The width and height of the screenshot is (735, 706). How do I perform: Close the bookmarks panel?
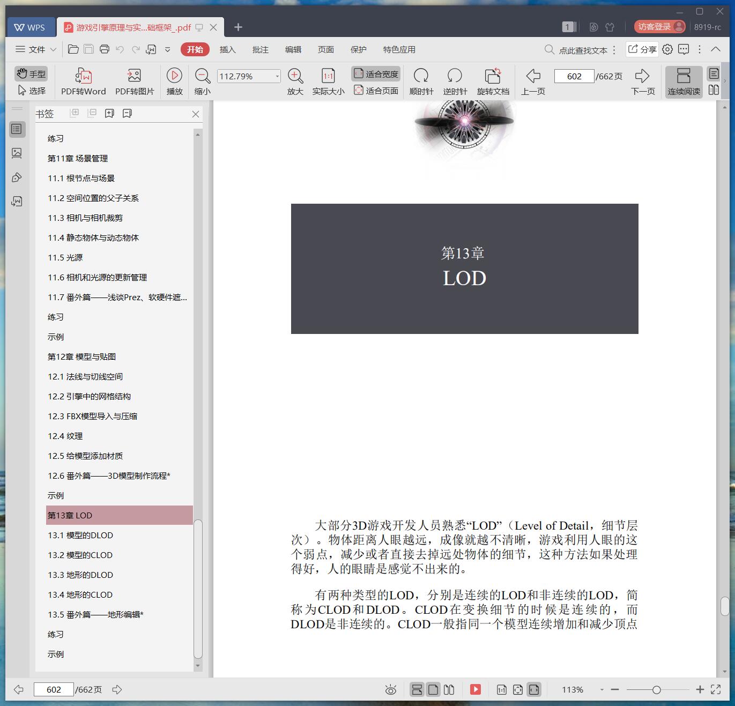coord(196,114)
